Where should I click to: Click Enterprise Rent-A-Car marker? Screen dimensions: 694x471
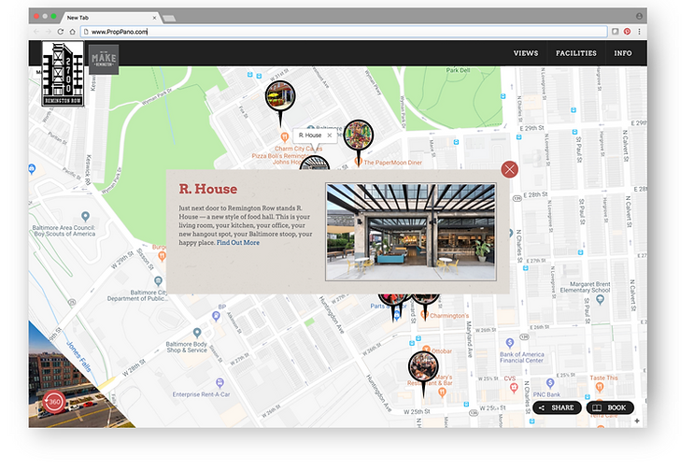(220, 383)
